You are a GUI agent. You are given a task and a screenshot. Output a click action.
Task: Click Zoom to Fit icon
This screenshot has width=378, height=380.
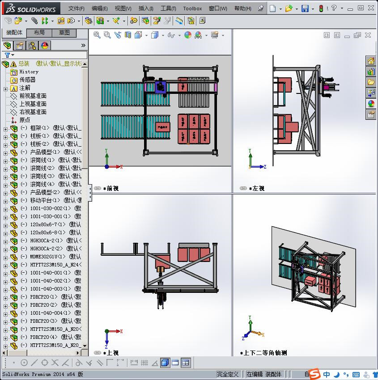coord(97,35)
